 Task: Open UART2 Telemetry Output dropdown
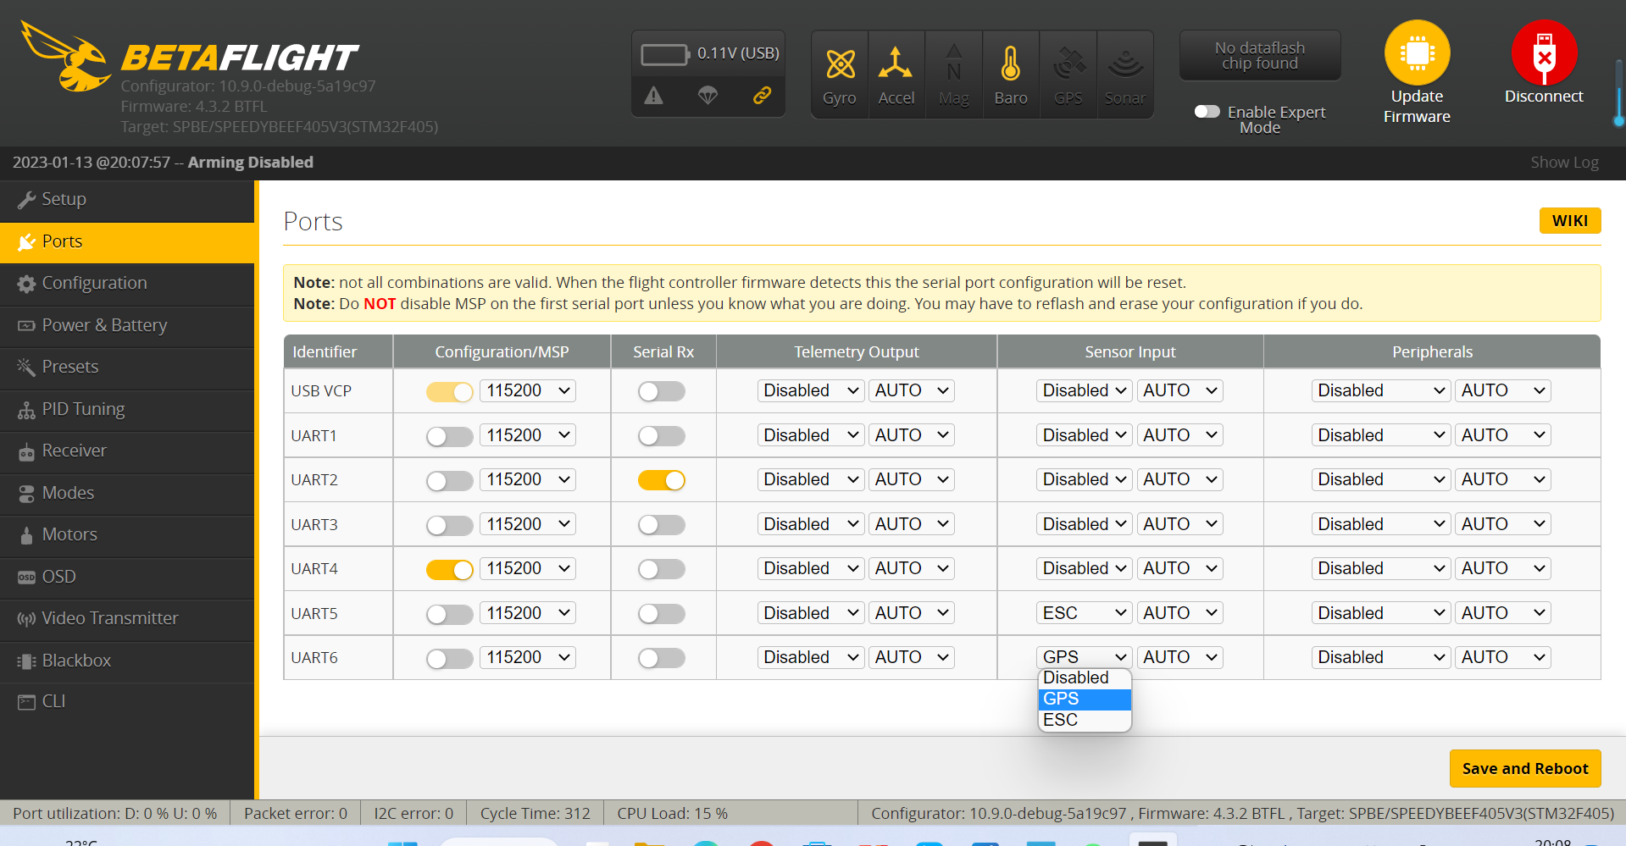click(811, 479)
